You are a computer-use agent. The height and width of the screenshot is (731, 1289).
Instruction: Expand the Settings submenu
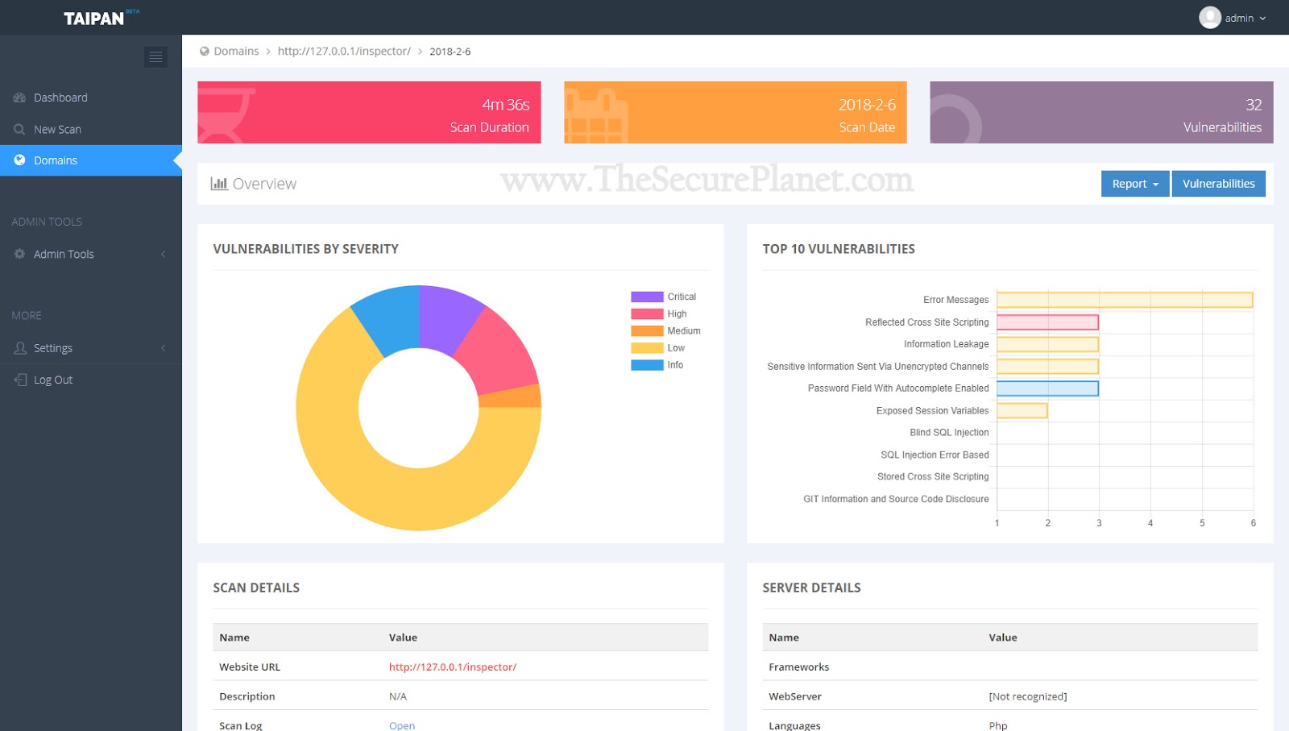[x=164, y=347]
